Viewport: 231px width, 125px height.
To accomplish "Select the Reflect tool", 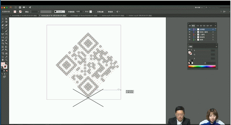I will tap(3, 37).
